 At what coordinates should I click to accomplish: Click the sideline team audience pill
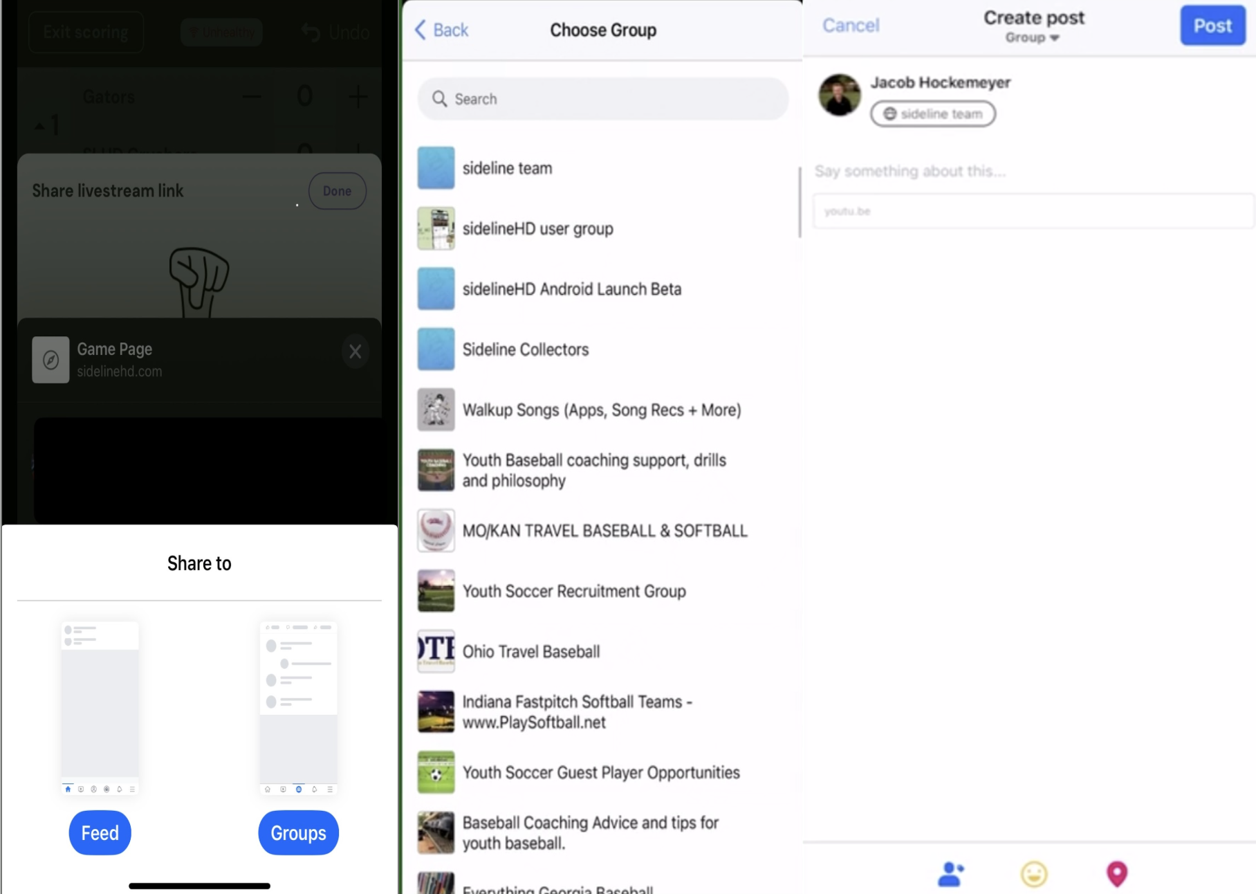(x=933, y=113)
